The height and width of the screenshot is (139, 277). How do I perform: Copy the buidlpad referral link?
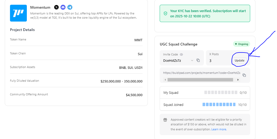(244, 75)
